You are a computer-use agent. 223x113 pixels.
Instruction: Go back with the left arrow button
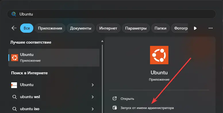[x=14, y=28]
